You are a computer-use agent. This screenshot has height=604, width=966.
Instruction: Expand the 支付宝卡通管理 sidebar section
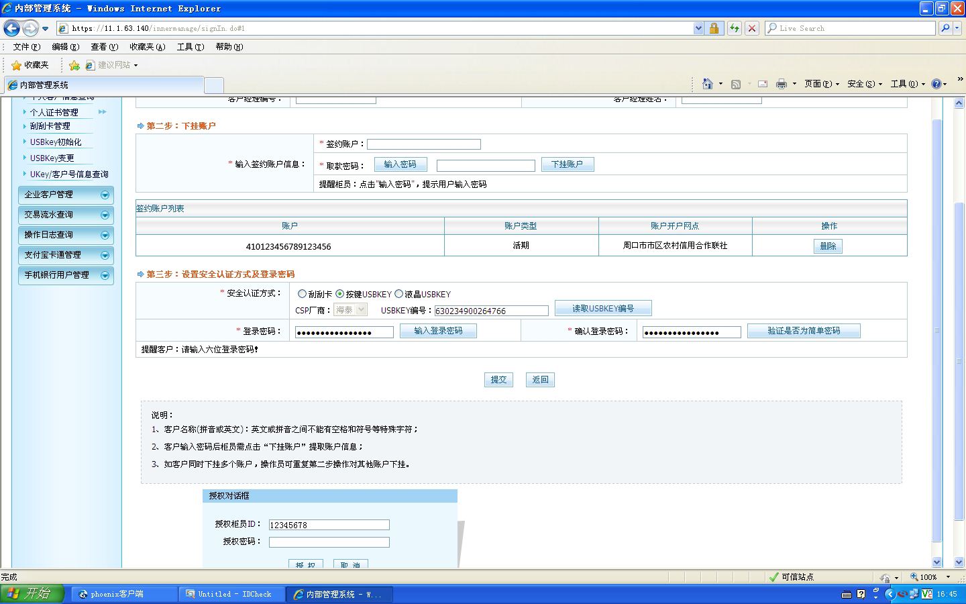click(66, 255)
